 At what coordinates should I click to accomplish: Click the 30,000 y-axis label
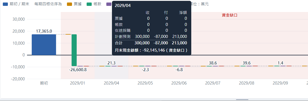[x=18, y=19]
